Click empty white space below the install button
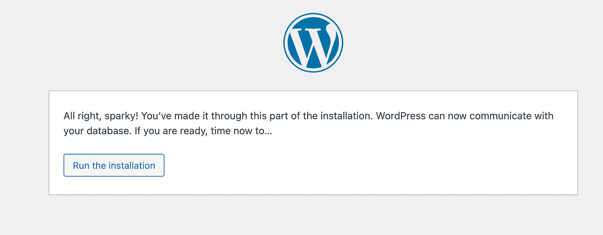Image resolution: width=603 pixels, height=235 pixels. coord(313,186)
